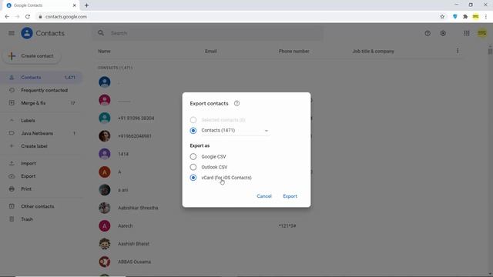493x277 pixels.
Task: Select the Outlook CSV radio button
Action: pyautogui.click(x=193, y=167)
